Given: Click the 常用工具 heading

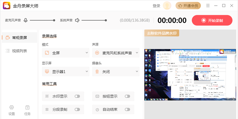Looking at the screenshot, I should [x=49, y=84].
